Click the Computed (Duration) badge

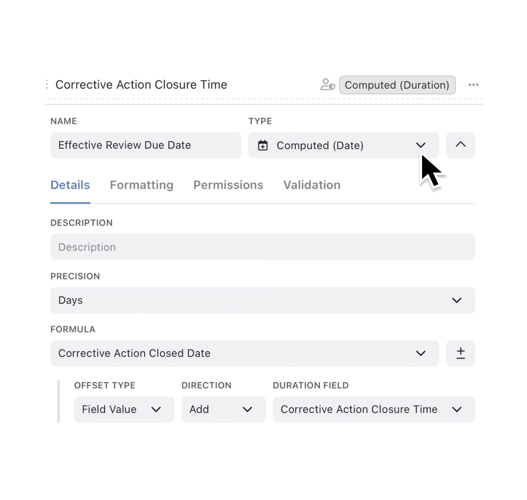(397, 85)
